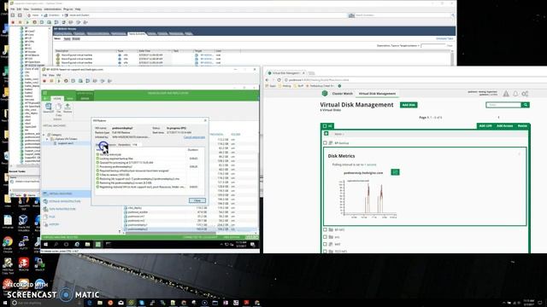
Task: Click the green play button in VM console toolbar
Action: click(x=59, y=81)
